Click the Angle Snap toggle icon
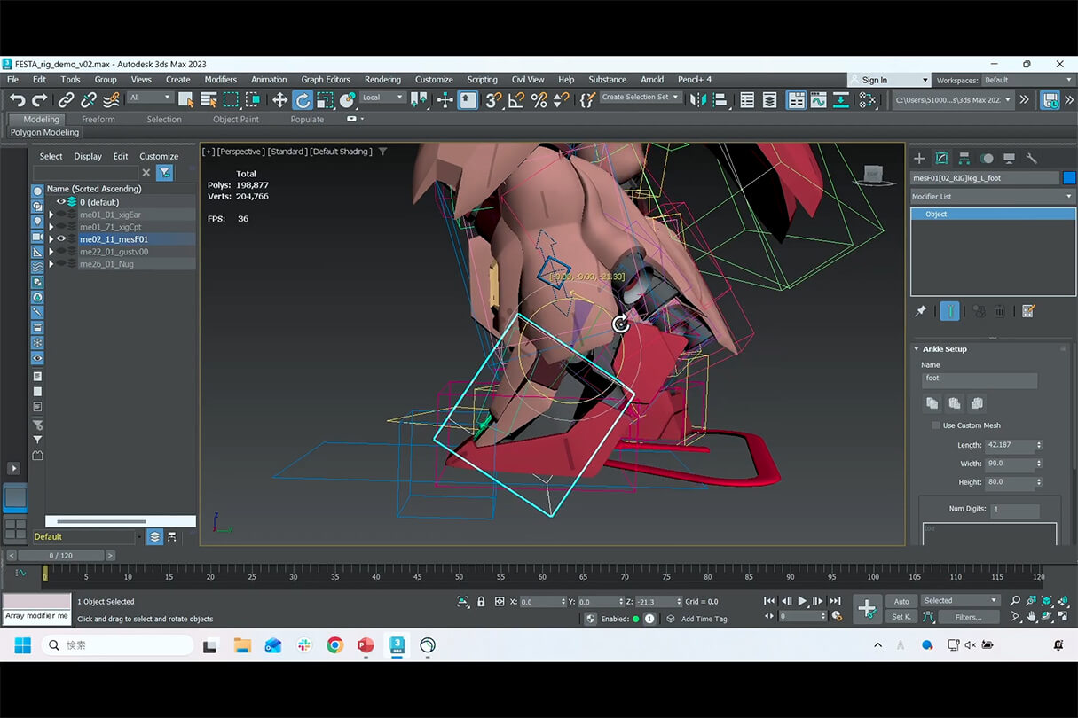The width and height of the screenshot is (1078, 718). [516, 100]
